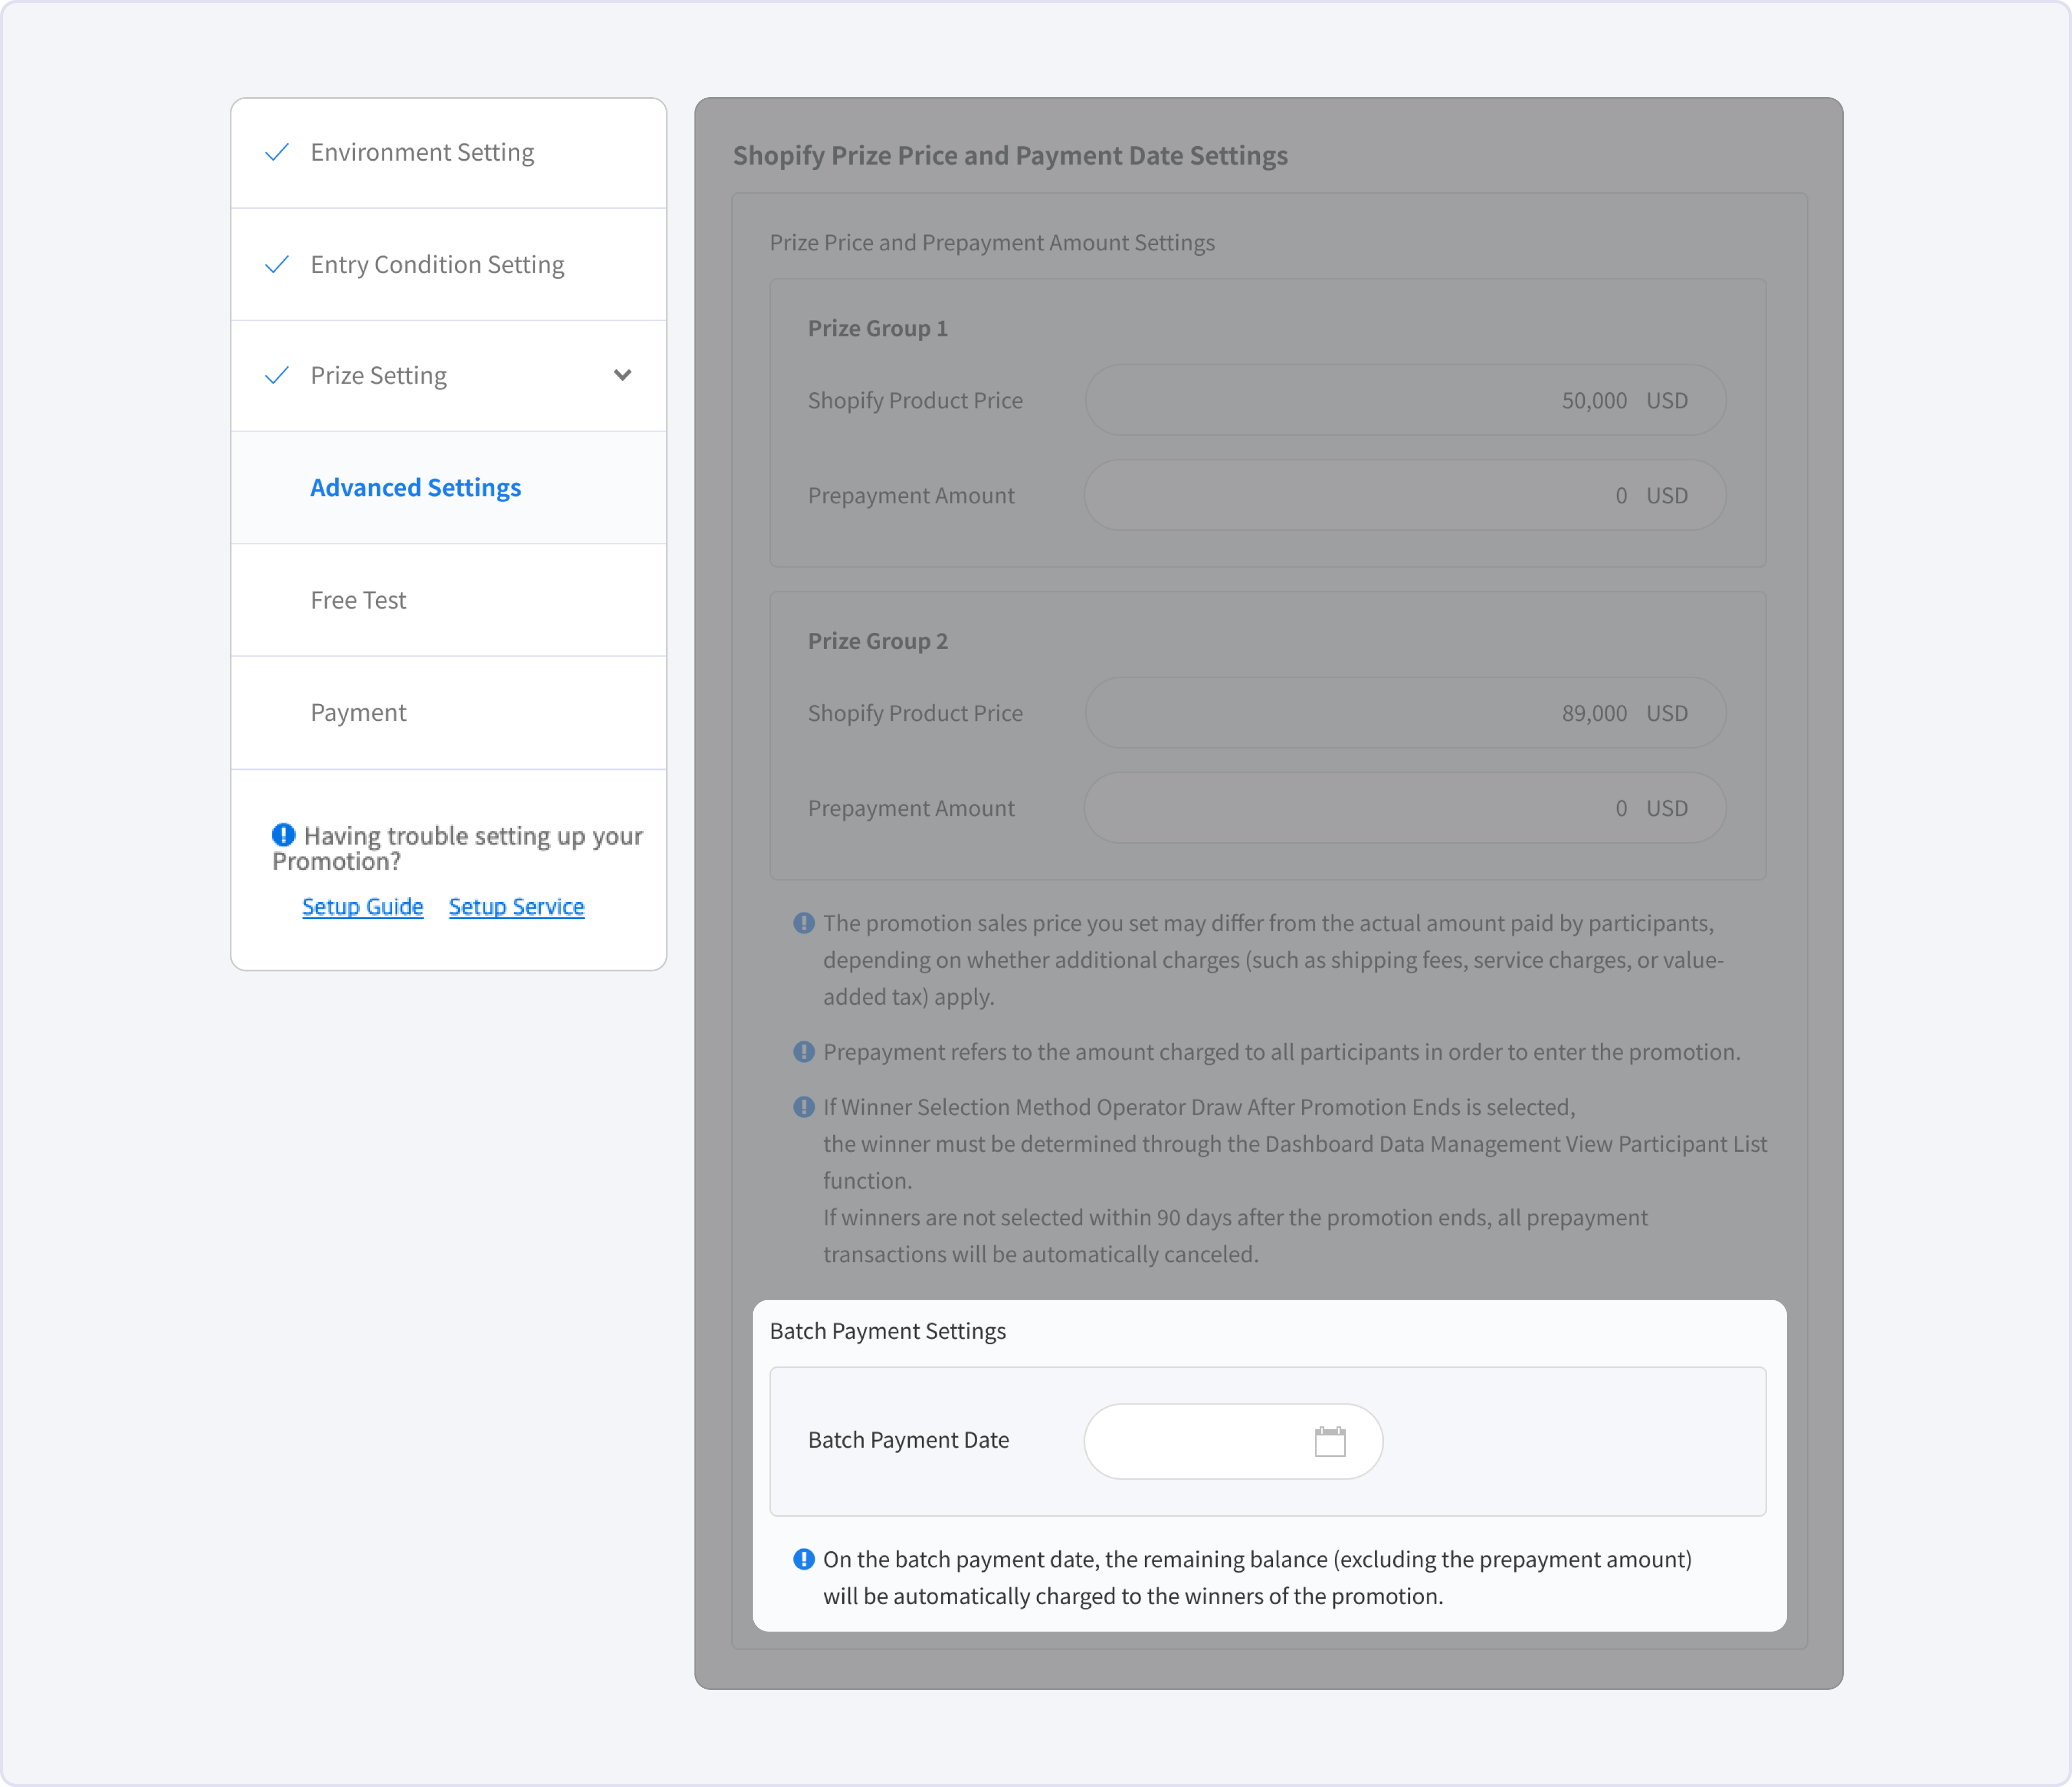Go to Entry Condition Setting step
Screen dimensions: 2072x1787
[x=449, y=264]
